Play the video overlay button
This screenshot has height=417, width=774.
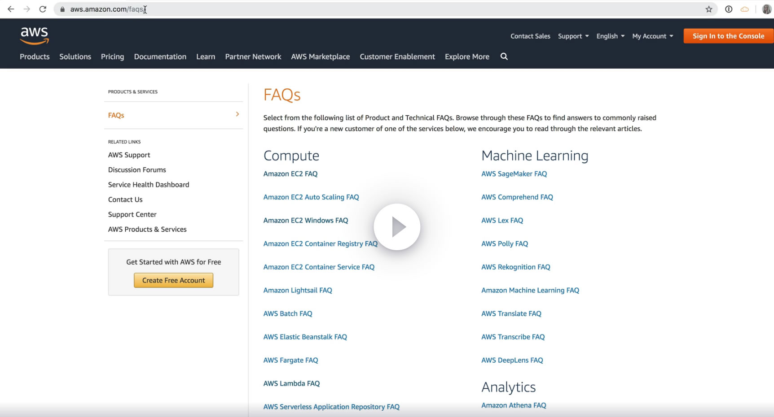[x=397, y=227]
